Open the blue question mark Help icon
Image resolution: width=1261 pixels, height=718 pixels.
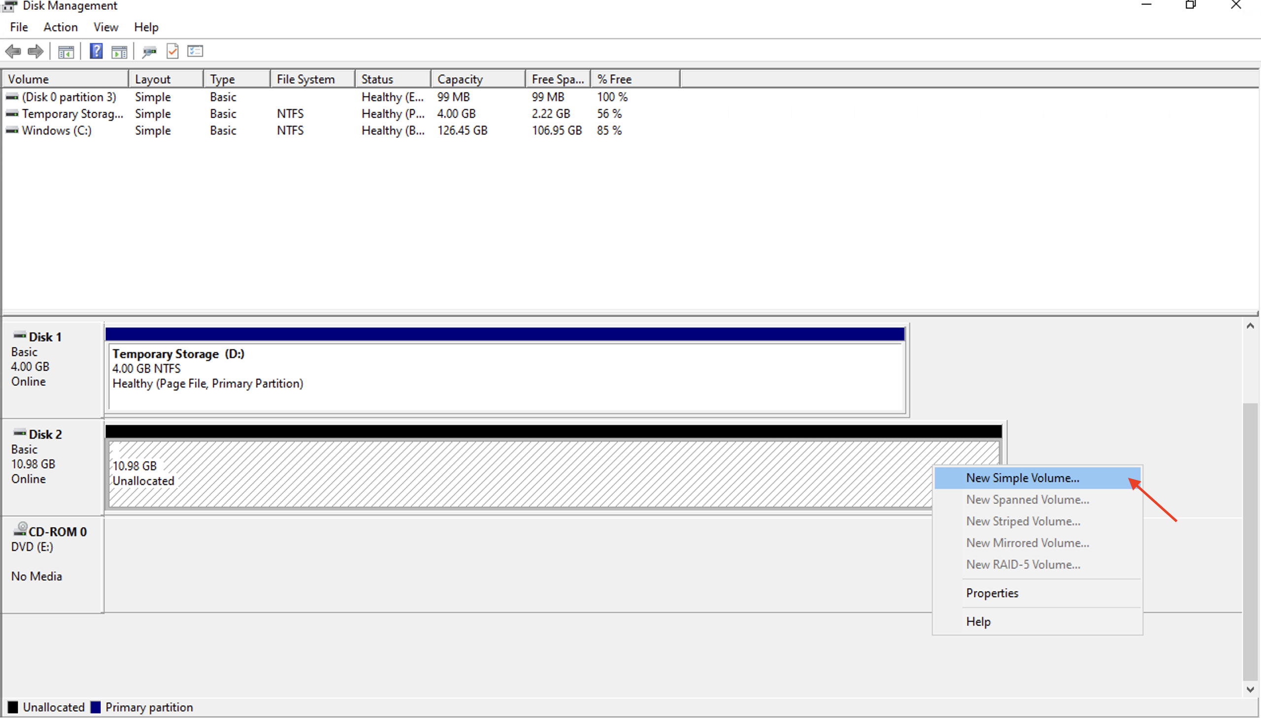click(x=96, y=51)
